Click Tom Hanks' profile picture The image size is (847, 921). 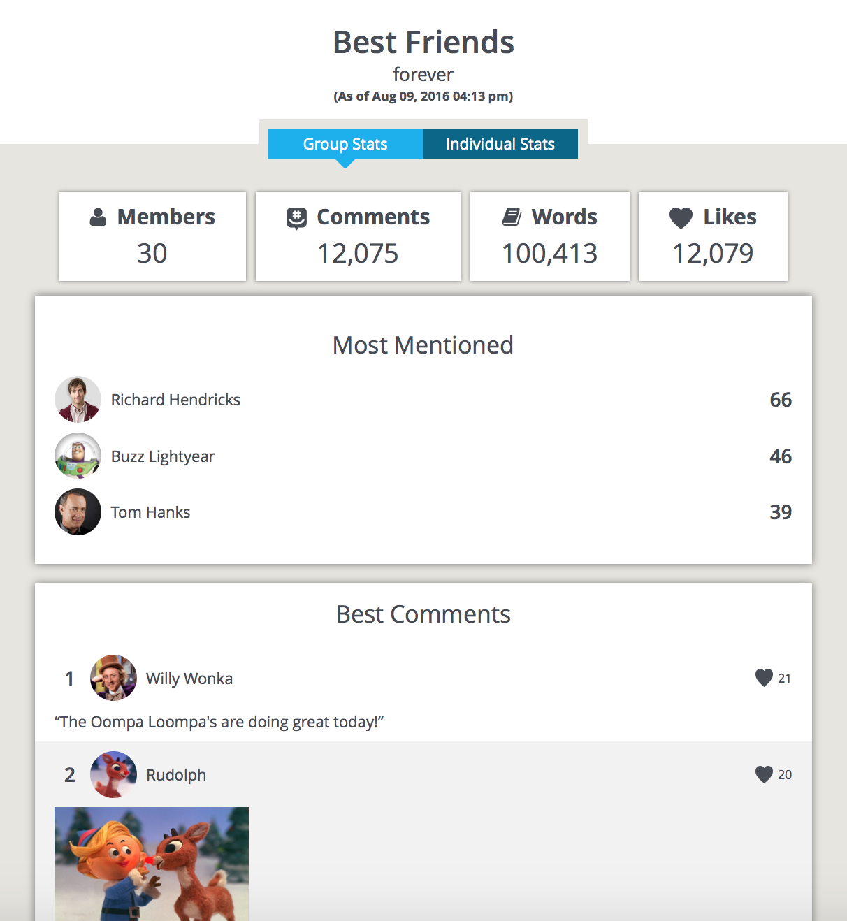coord(78,512)
